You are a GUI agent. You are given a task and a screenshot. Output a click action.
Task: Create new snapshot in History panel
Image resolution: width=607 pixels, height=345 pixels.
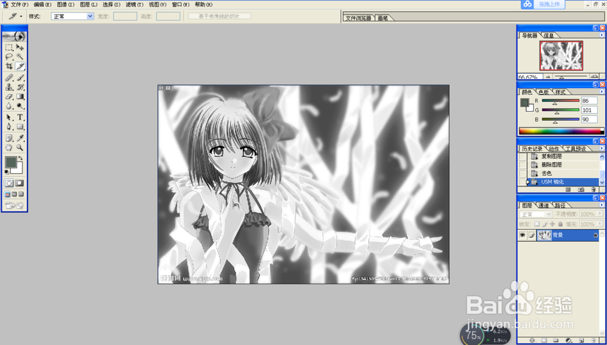pos(581,190)
